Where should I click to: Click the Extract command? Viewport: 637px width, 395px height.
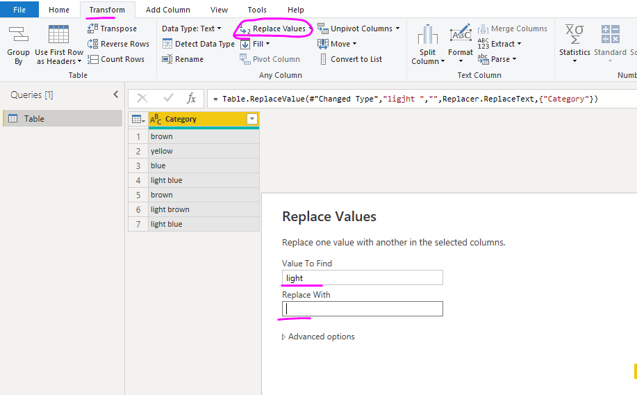(x=499, y=44)
